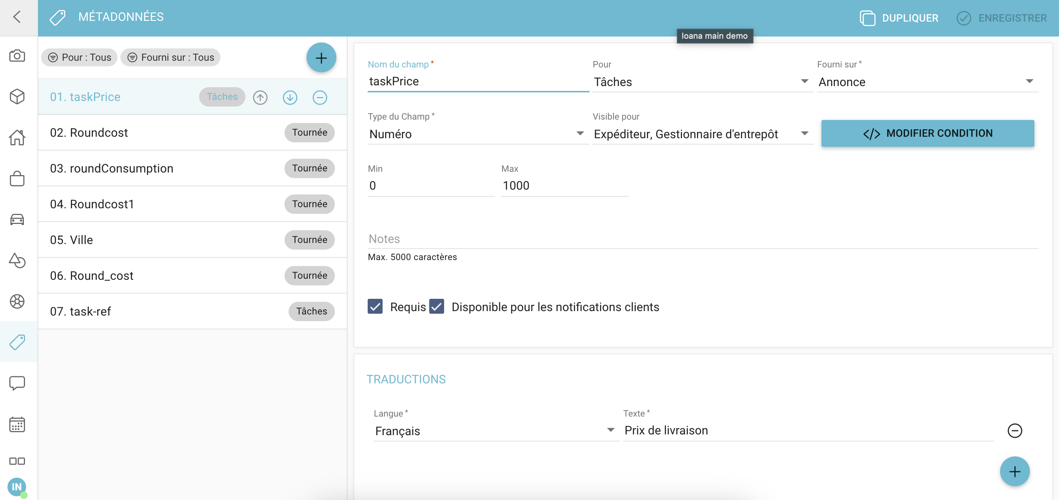Select the 05. Ville list item
The height and width of the screenshot is (500, 1059).
[192, 240]
